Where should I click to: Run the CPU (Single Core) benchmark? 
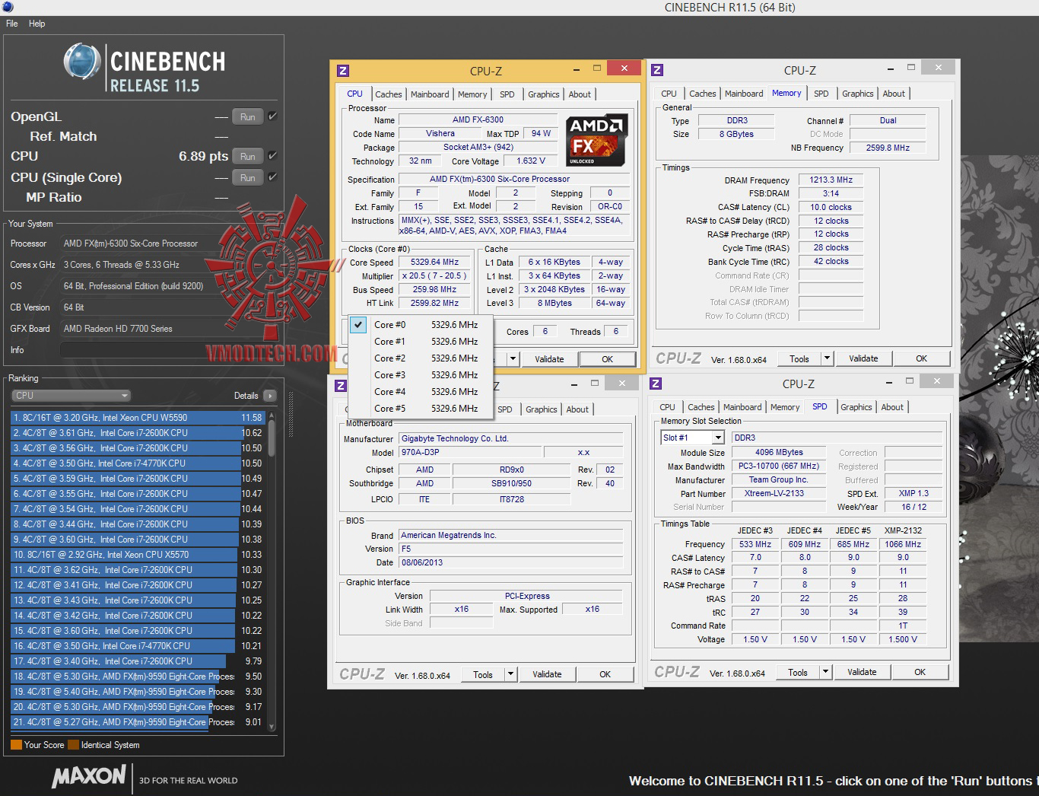click(248, 177)
